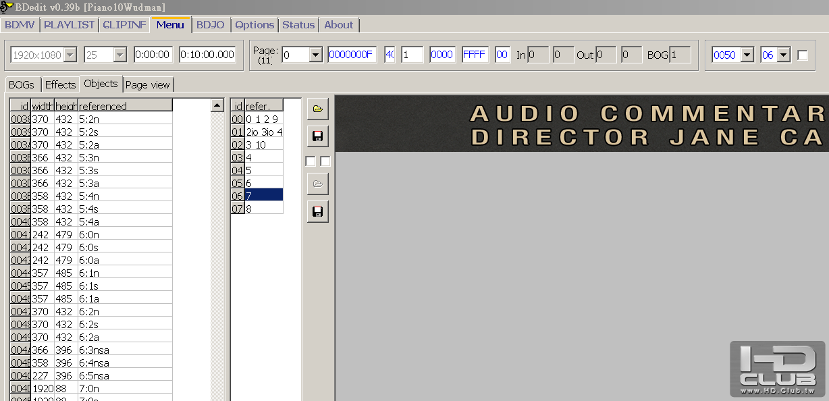Viewport: 829px width, 401px height.
Task: Open the Page number dropdown showing 0
Action: (x=316, y=55)
